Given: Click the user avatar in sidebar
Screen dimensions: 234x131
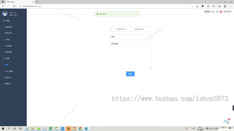Looking at the screenshot, I should coord(5,13).
